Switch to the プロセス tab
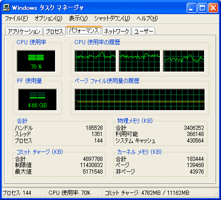Viewport: 221px width, 200px height. (x=55, y=31)
